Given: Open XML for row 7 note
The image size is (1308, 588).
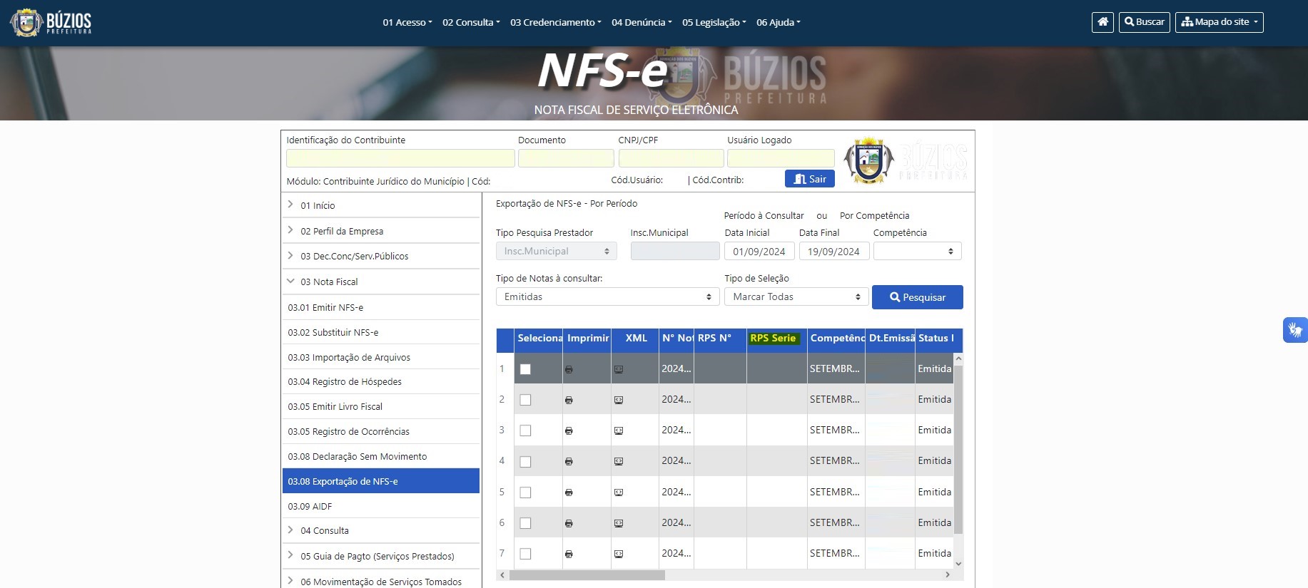Looking at the screenshot, I should click(x=619, y=554).
